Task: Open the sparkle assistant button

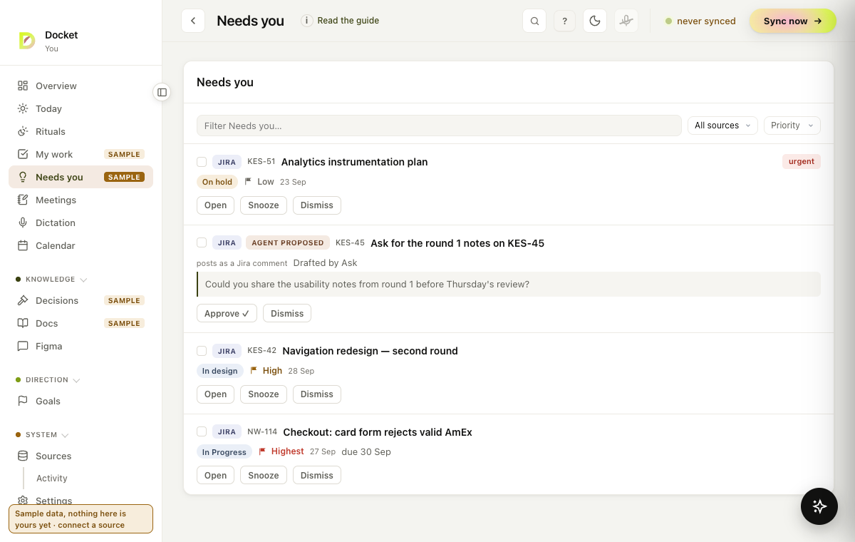Action: point(819,506)
